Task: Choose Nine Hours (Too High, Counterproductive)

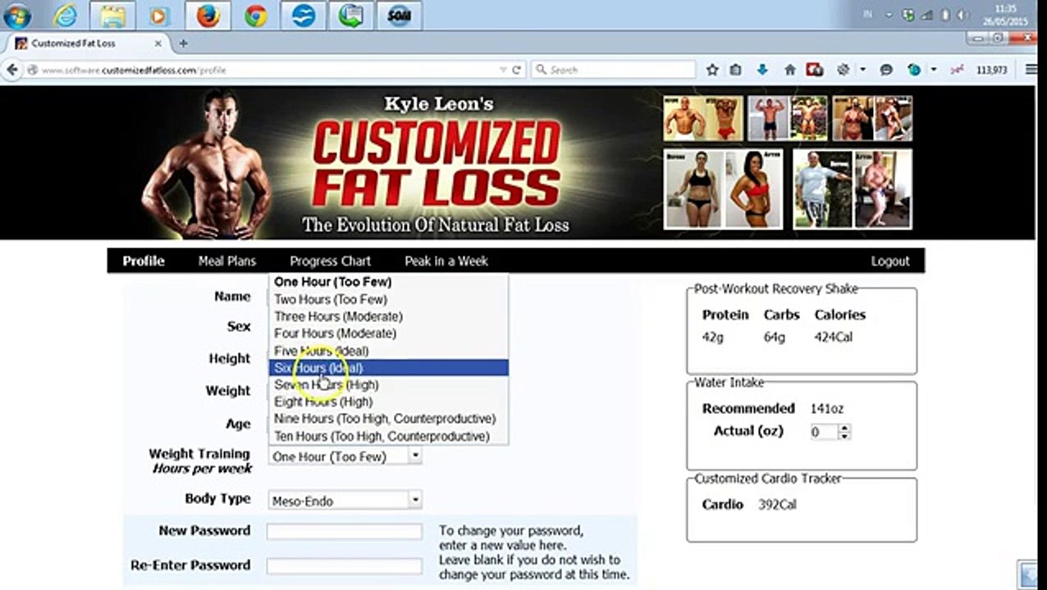Action: tap(389, 419)
